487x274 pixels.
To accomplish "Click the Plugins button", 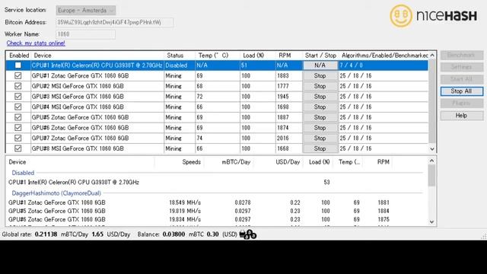I will point(462,104).
